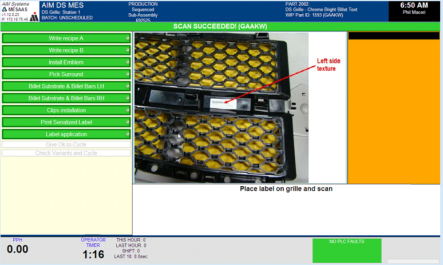Click the check icon on Pick Surround
The height and width of the screenshot is (265, 443).
[128, 74]
